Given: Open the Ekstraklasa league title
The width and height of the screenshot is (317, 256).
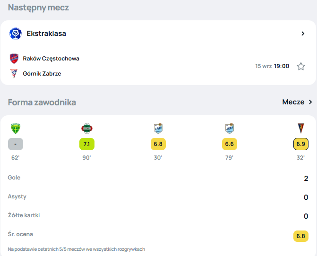Looking at the screenshot, I should point(46,34).
